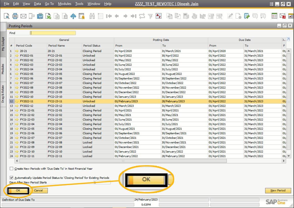
Task: Click the horizontal scrollbar left arrow
Action: click(17, 161)
